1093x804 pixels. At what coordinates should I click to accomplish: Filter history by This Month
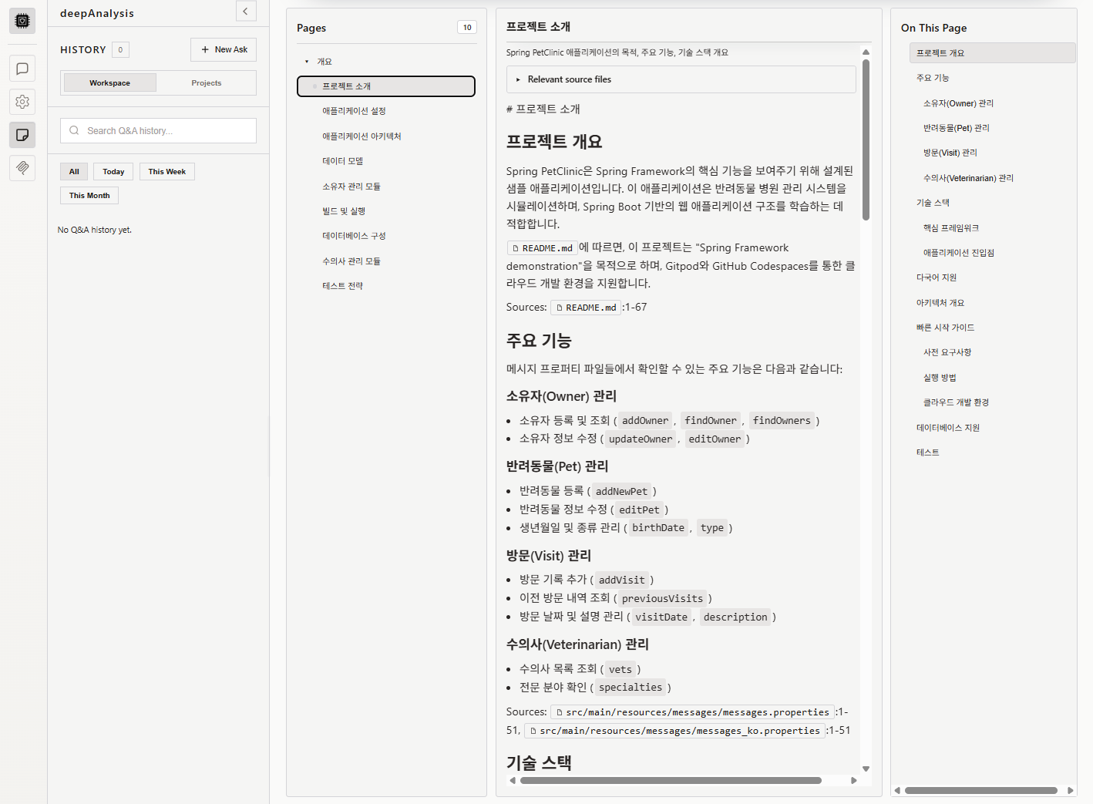tap(89, 195)
